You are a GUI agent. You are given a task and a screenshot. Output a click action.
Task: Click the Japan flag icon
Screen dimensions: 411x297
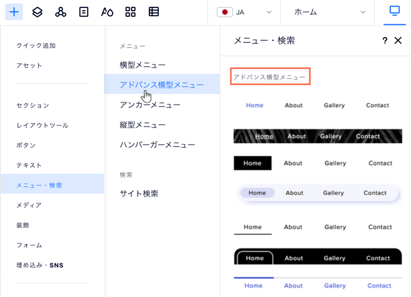pyautogui.click(x=225, y=12)
